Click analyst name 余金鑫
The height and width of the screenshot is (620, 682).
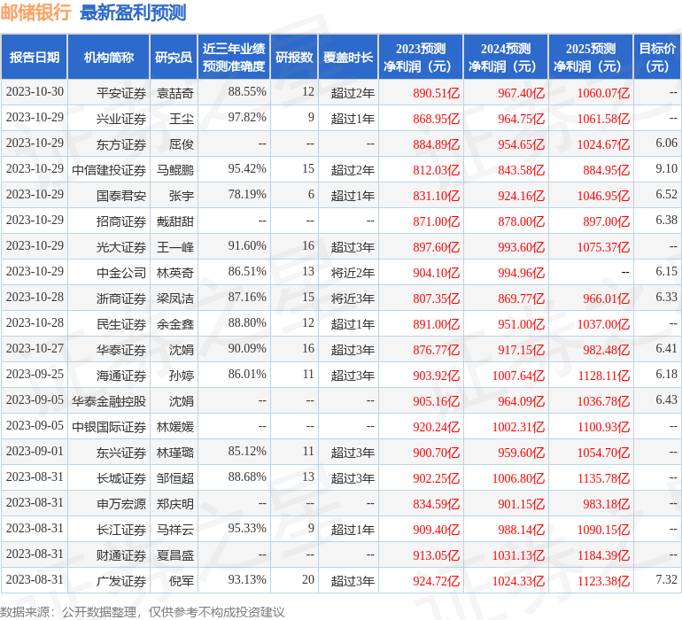(174, 323)
